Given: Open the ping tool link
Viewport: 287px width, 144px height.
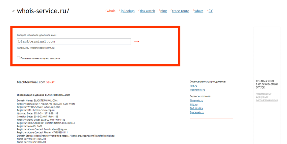Looking at the screenshot, I should tap(163, 11).
